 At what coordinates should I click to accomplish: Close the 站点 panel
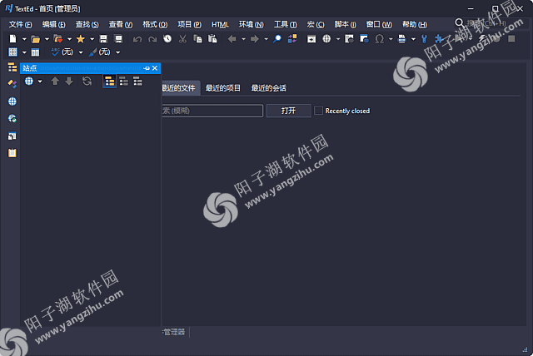point(155,68)
